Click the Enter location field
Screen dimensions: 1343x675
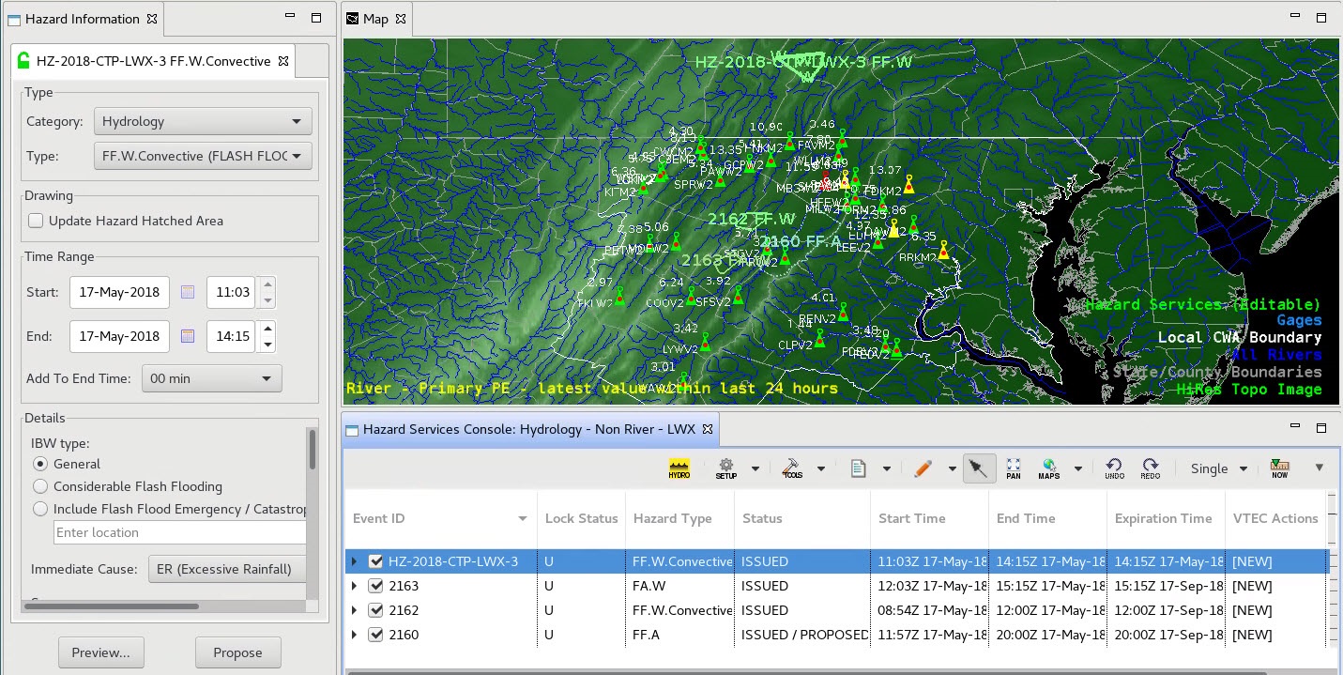pyautogui.click(x=179, y=532)
